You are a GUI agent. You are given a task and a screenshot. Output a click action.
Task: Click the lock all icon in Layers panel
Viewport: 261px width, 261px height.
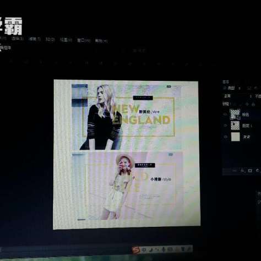click(253, 104)
